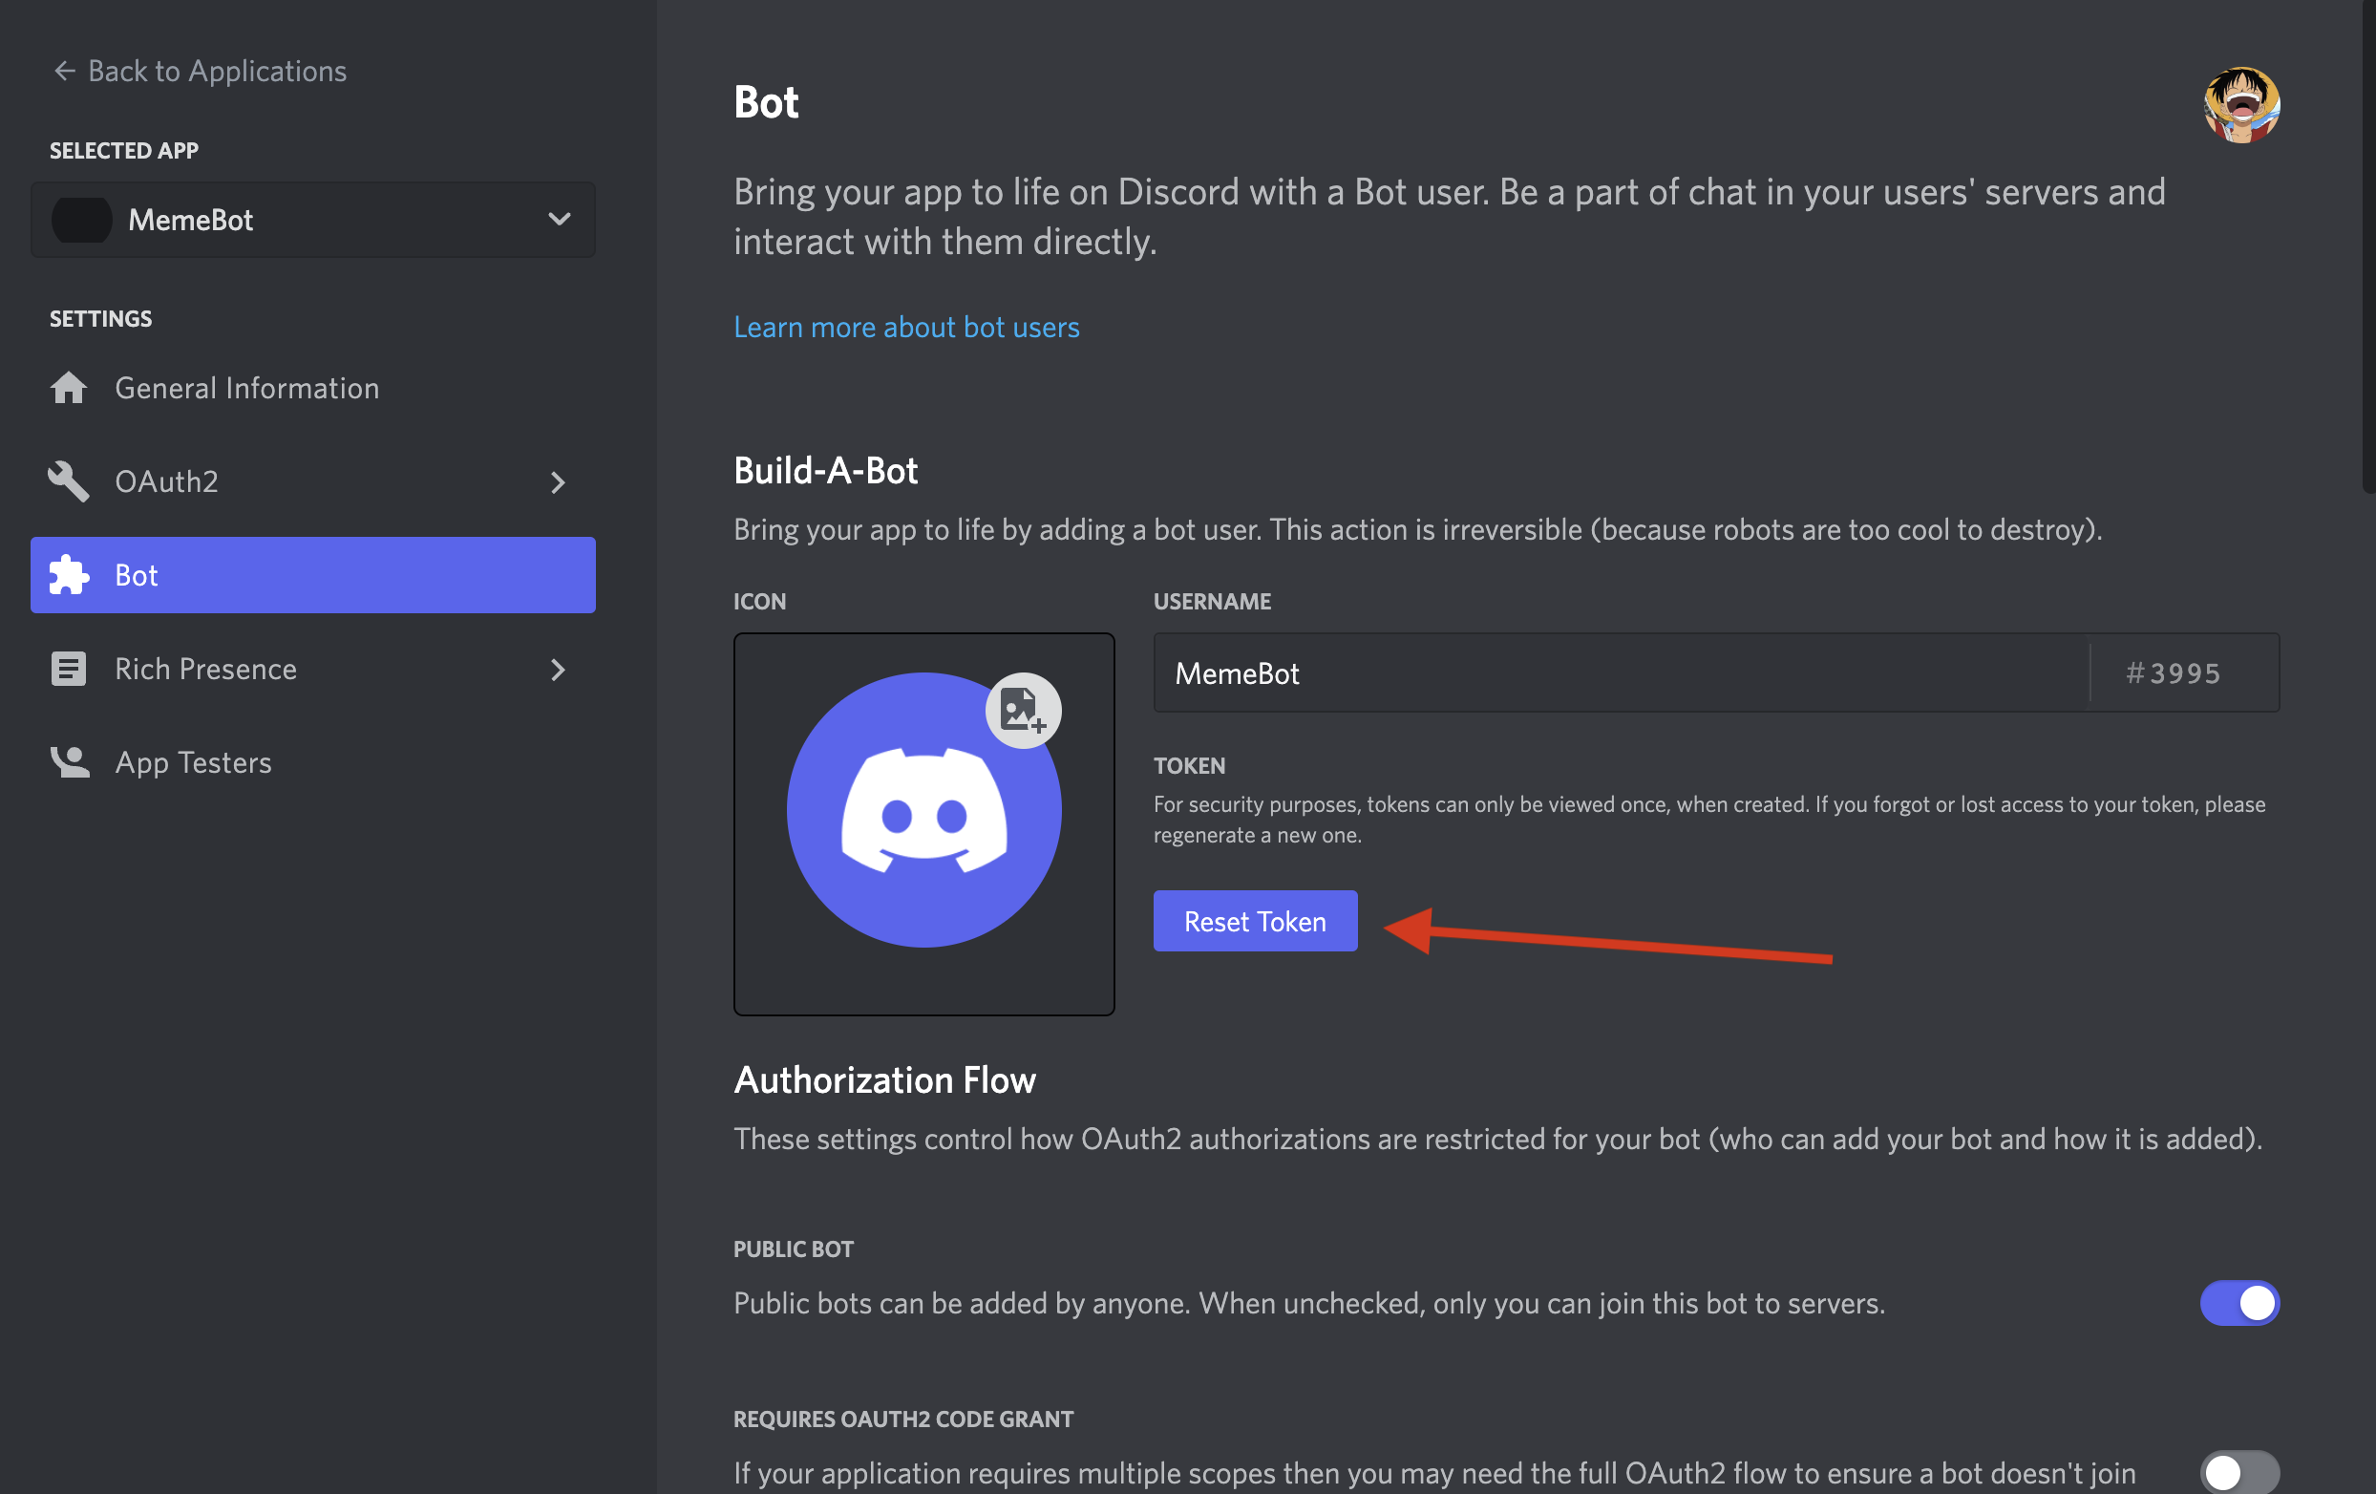Screen dimensions: 2376x1494
Task: Click the home icon for General Information
Action: coord(68,388)
